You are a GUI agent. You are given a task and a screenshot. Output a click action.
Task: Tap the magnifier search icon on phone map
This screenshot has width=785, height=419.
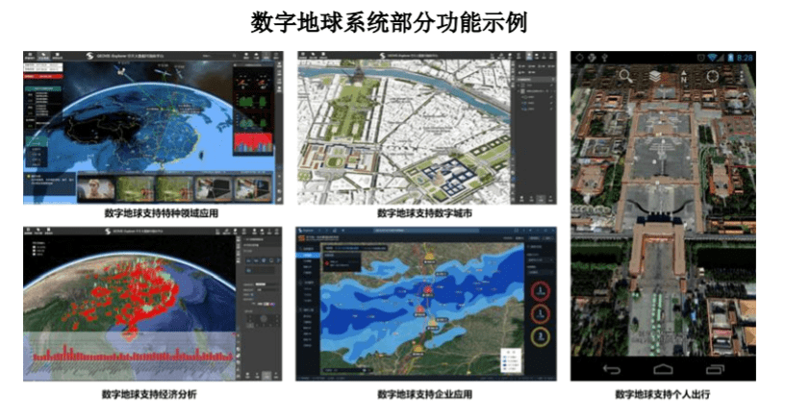pyautogui.click(x=625, y=77)
